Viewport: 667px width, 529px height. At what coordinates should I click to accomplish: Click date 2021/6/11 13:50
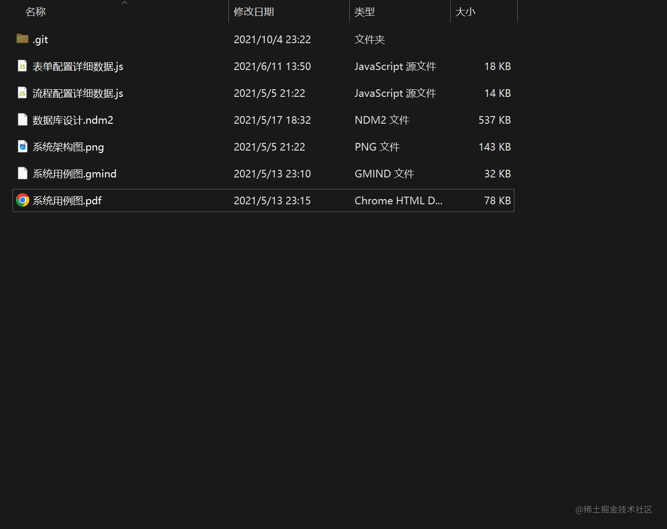pos(272,66)
